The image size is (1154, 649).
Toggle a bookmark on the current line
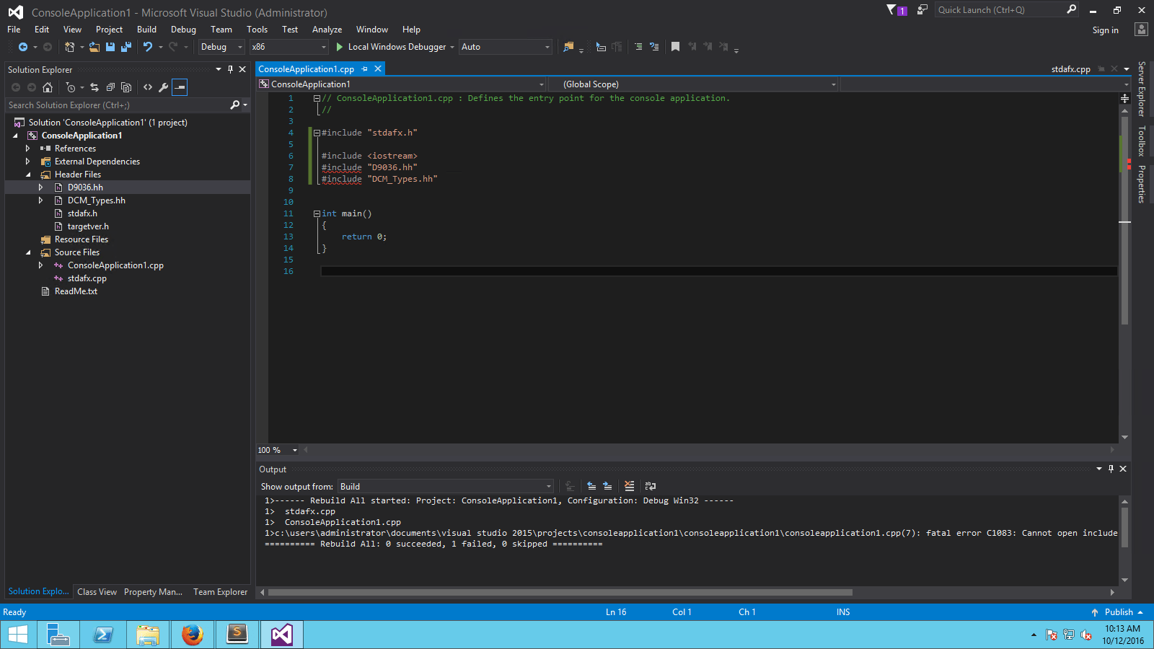click(675, 47)
